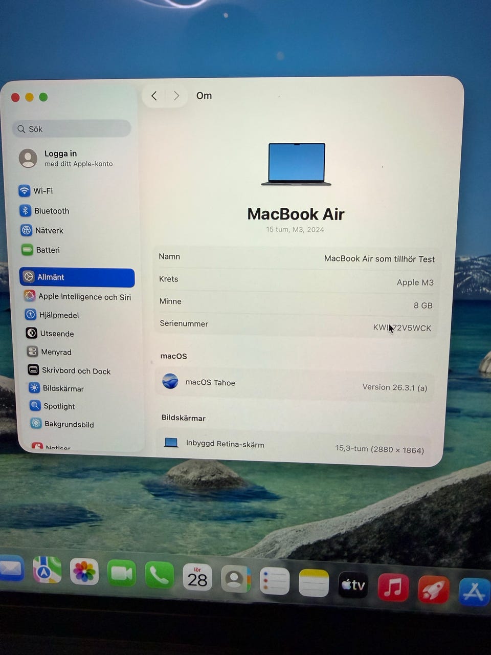
Task: Open the Spotlight sidebar icon
Action: tap(35, 406)
